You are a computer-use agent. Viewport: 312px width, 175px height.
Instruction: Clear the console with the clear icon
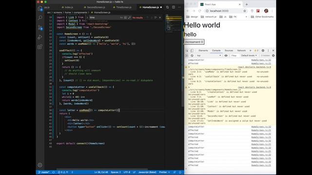click(x=192, y=55)
